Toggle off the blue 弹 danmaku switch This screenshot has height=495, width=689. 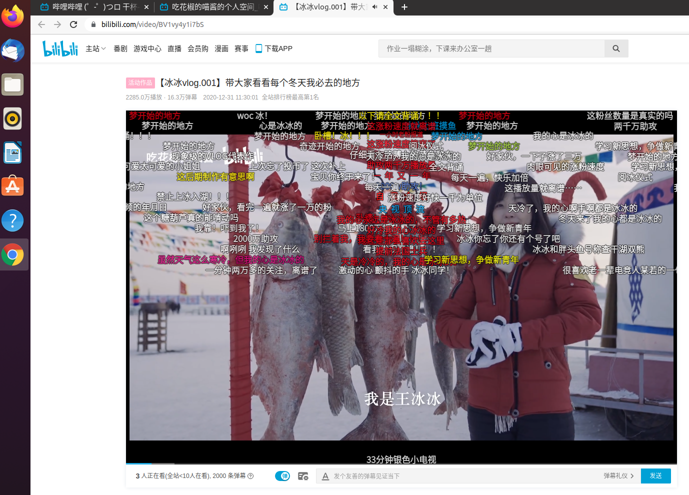click(x=282, y=476)
